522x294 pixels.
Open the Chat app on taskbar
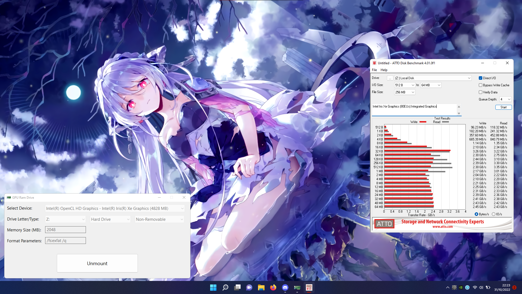point(249,287)
